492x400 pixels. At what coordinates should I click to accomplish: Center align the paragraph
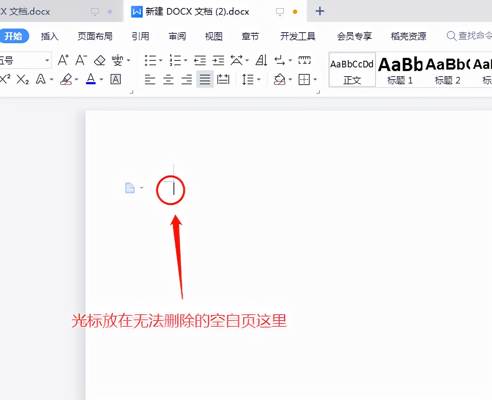168,79
